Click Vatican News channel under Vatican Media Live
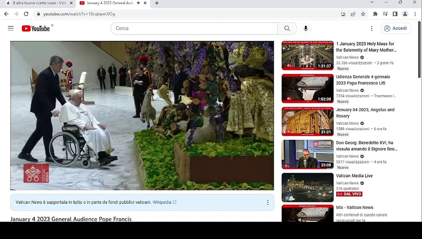The image size is (422, 239). pyautogui.click(x=347, y=183)
